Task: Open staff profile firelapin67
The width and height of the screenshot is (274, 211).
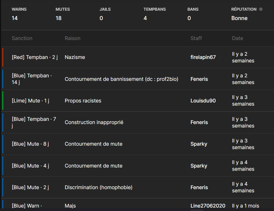Action: 203,57
